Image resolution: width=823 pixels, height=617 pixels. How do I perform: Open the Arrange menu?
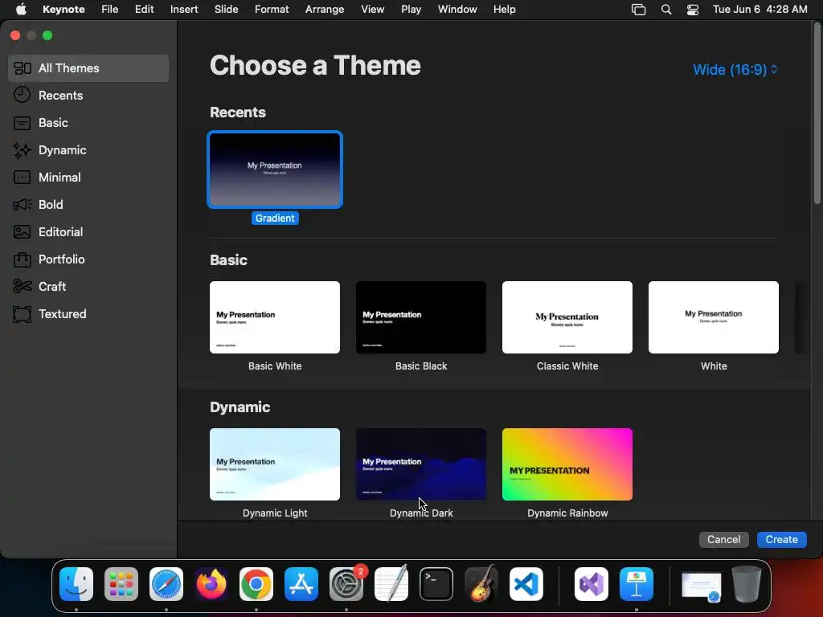pyautogui.click(x=325, y=10)
